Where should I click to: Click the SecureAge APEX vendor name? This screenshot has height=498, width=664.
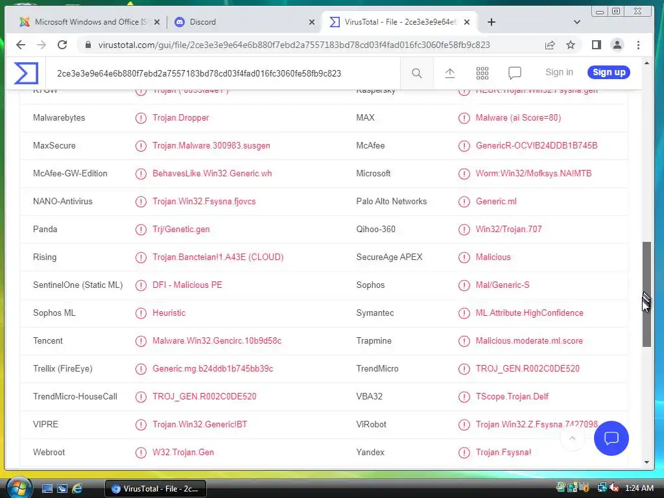click(x=389, y=257)
